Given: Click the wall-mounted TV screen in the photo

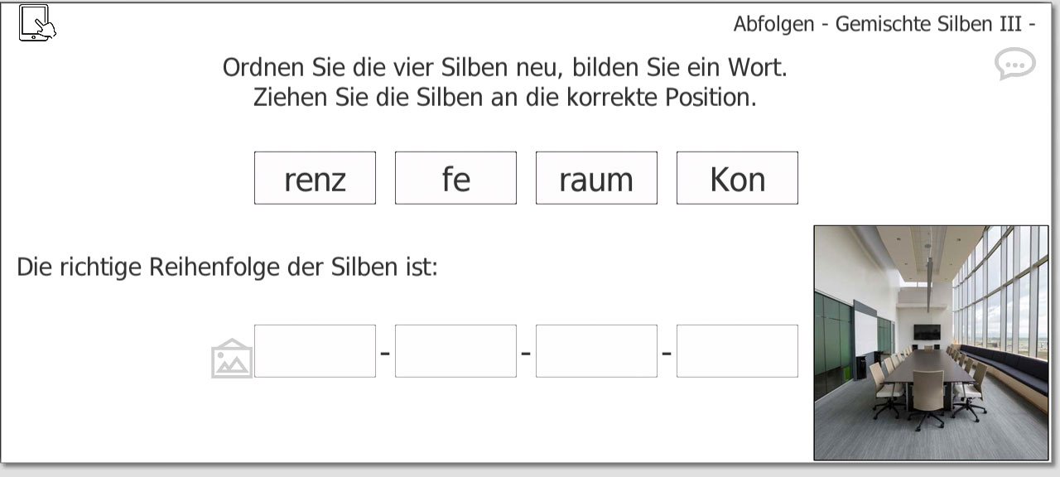Looking at the screenshot, I should pos(927,331).
